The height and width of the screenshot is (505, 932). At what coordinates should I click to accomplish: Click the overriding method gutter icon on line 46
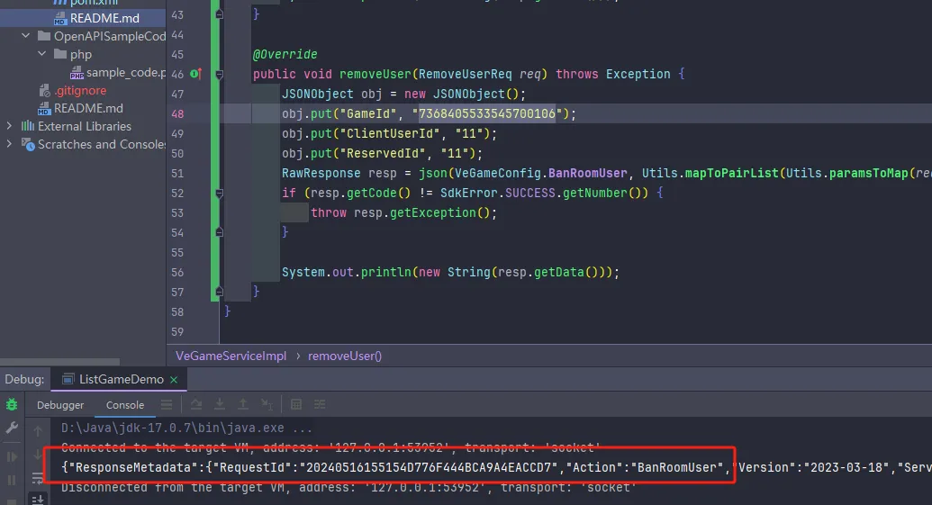pos(195,74)
